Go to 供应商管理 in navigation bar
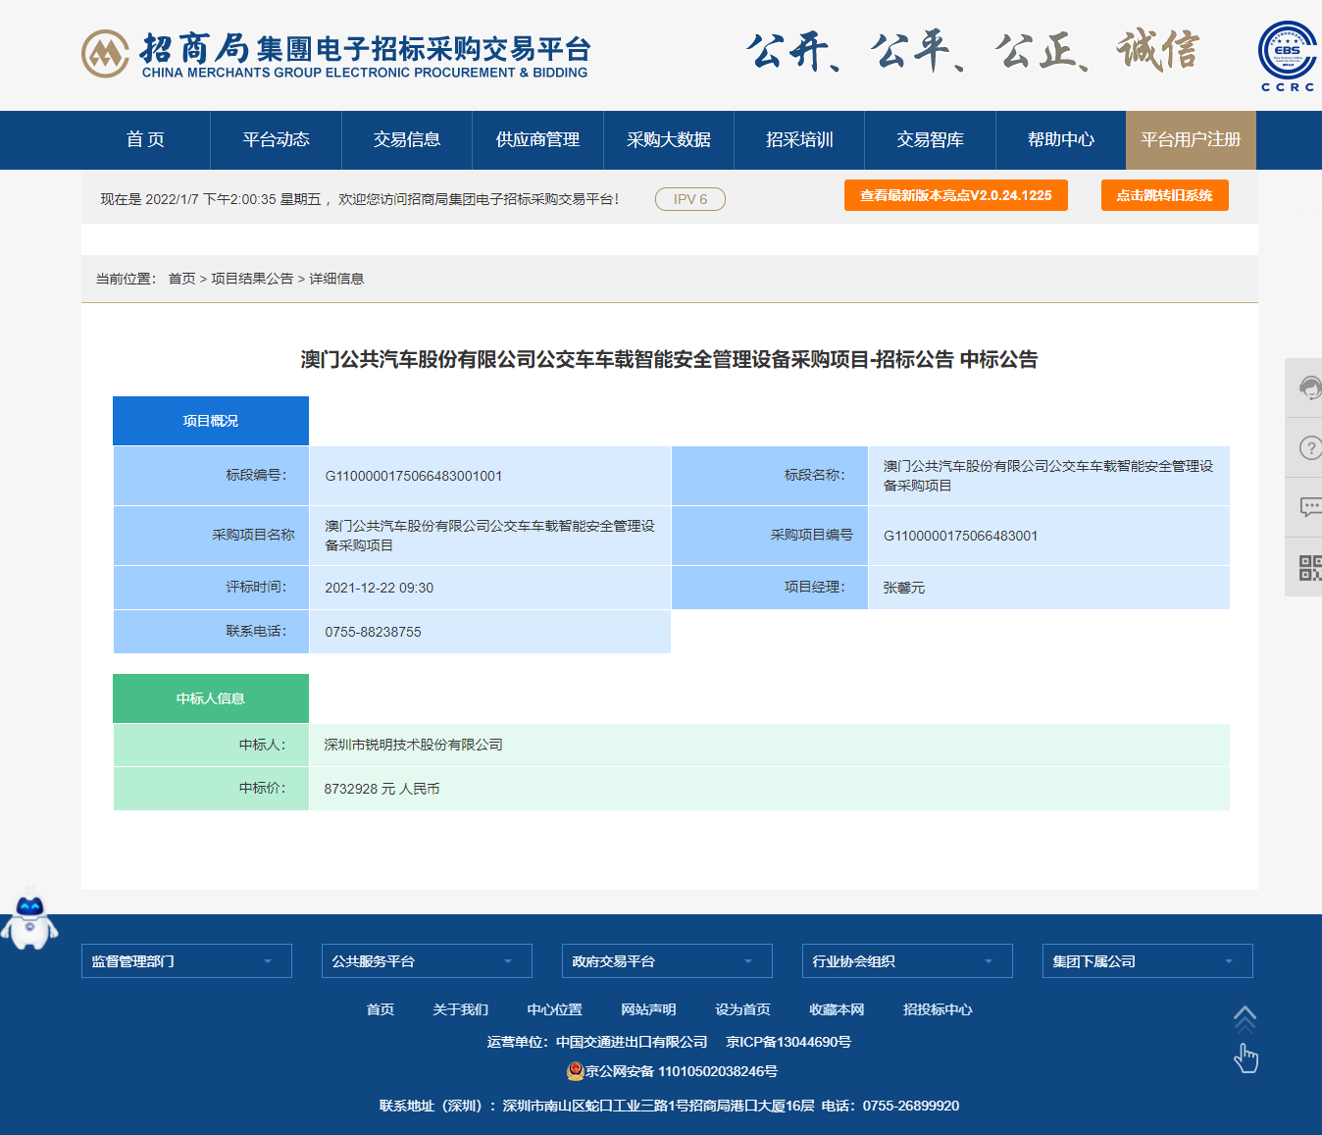The width and height of the screenshot is (1322, 1135). pos(537,140)
